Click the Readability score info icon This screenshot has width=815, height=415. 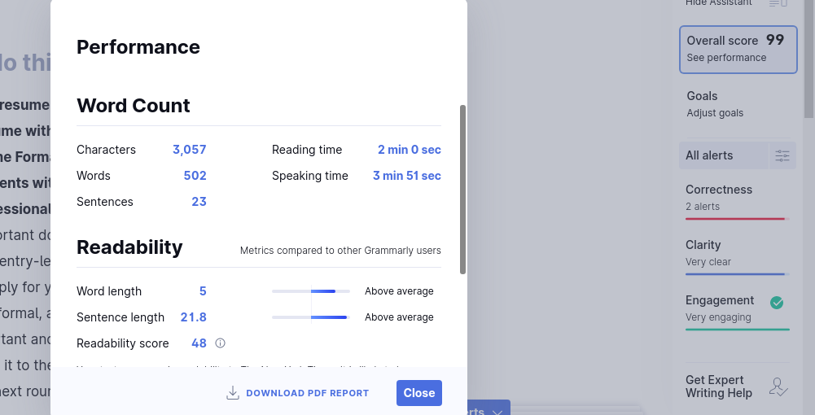220,343
